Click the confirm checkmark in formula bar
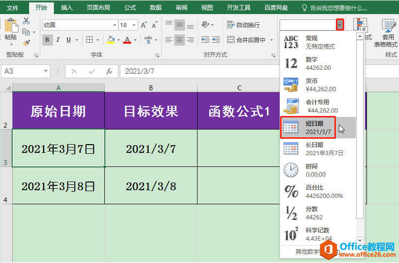This screenshot has height=263, width=399. point(92,71)
